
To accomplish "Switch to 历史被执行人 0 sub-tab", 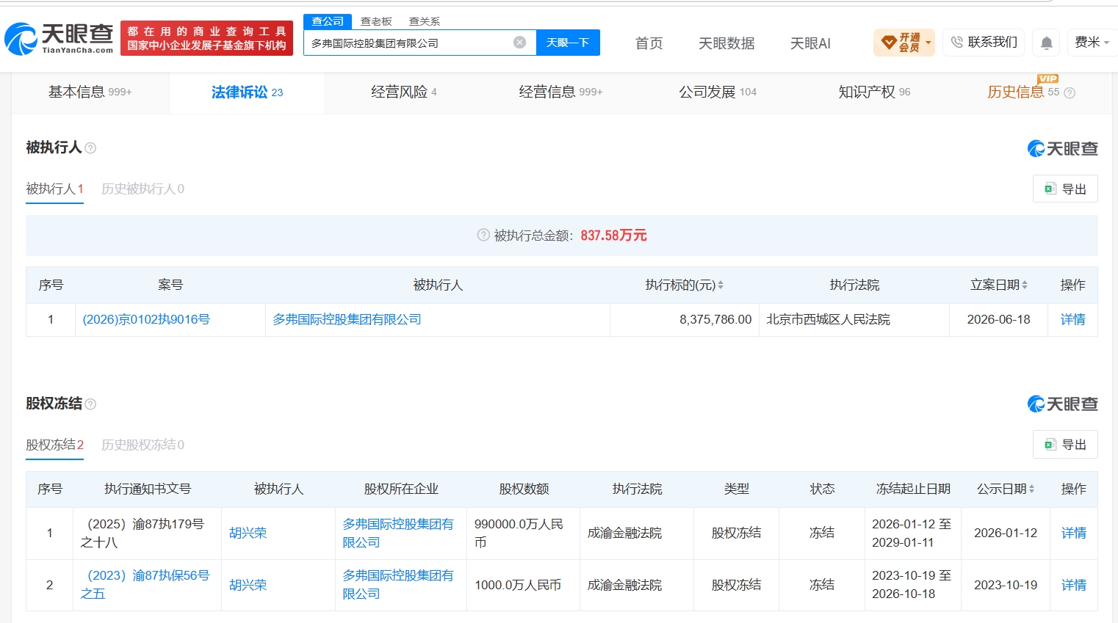I will pos(143,189).
